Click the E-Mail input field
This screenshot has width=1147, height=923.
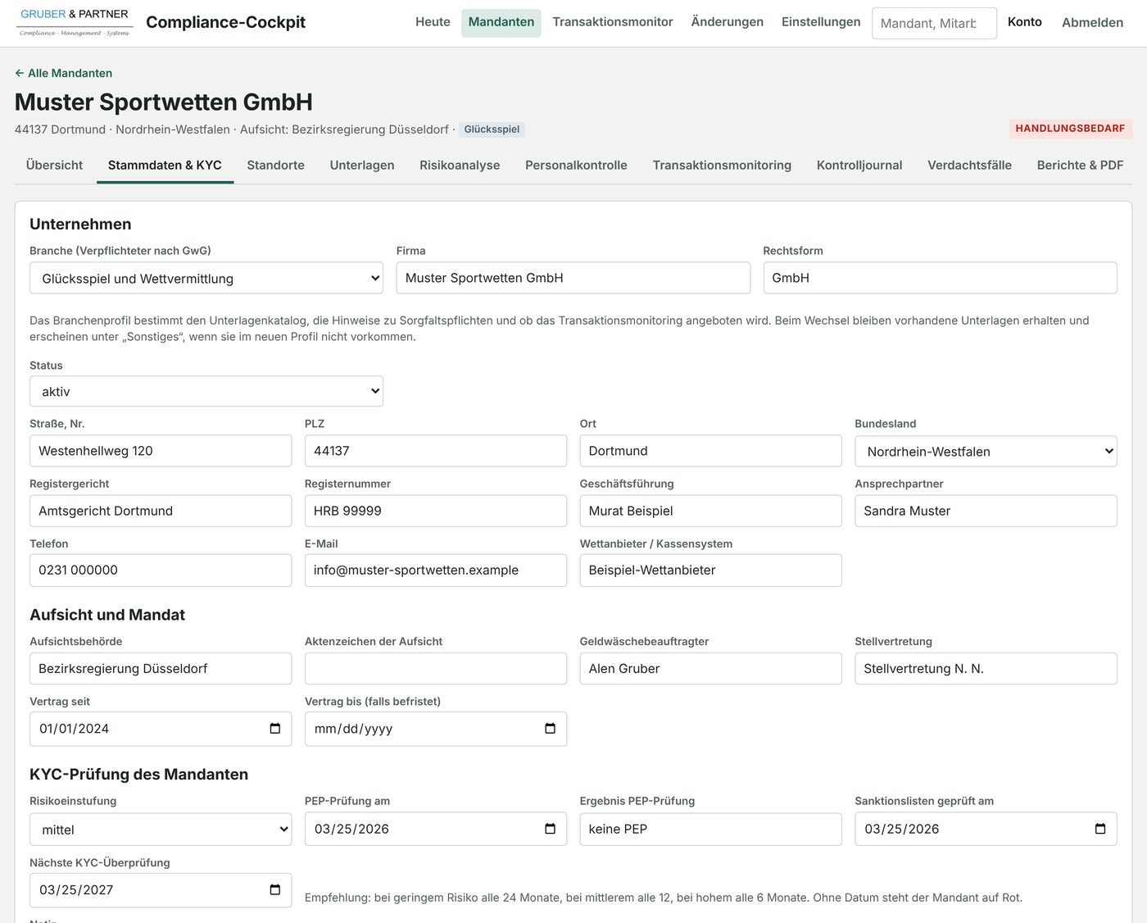tap(436, 571)
